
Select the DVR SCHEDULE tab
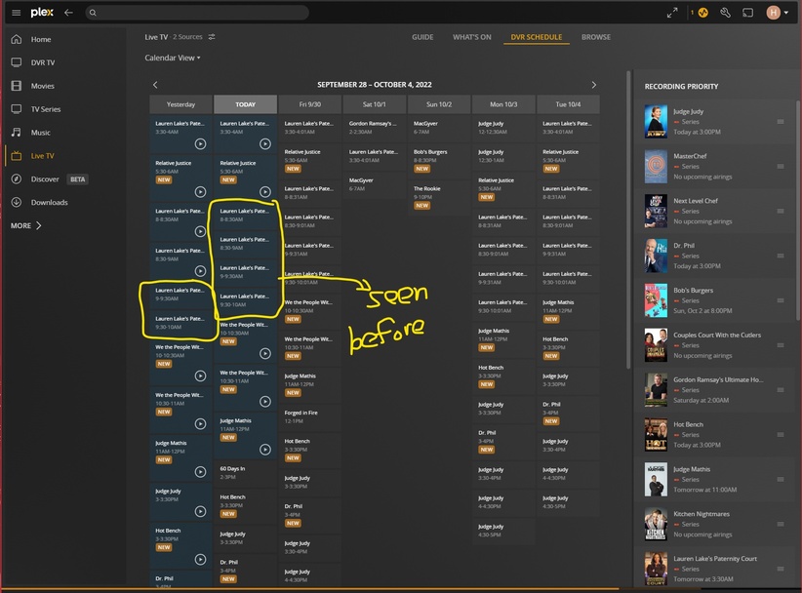click(536, 37)
